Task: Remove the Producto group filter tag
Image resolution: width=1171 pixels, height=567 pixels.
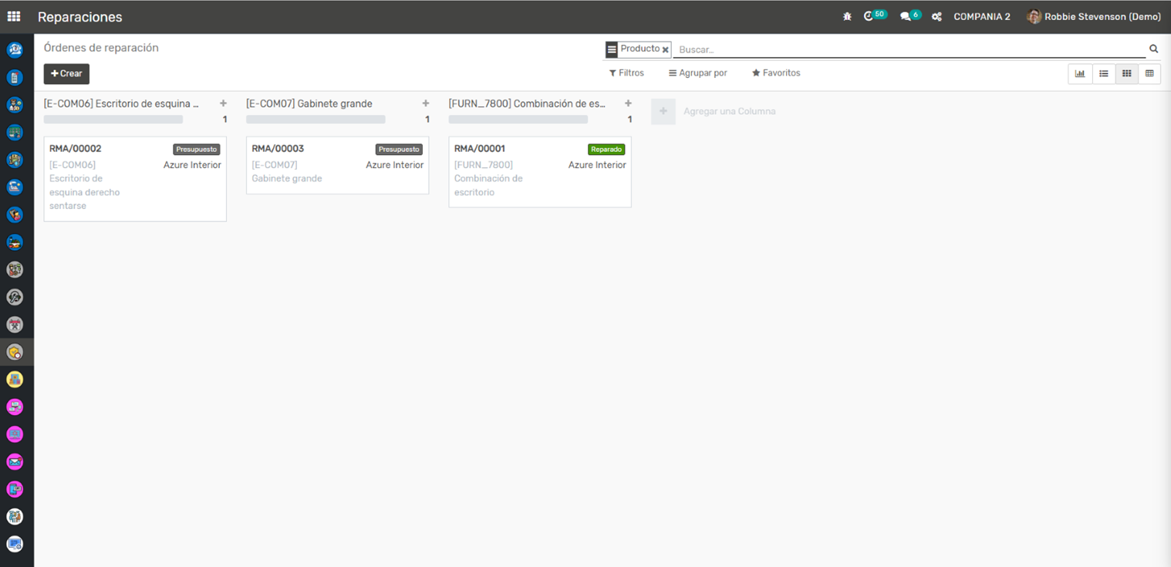Action: 665,50
